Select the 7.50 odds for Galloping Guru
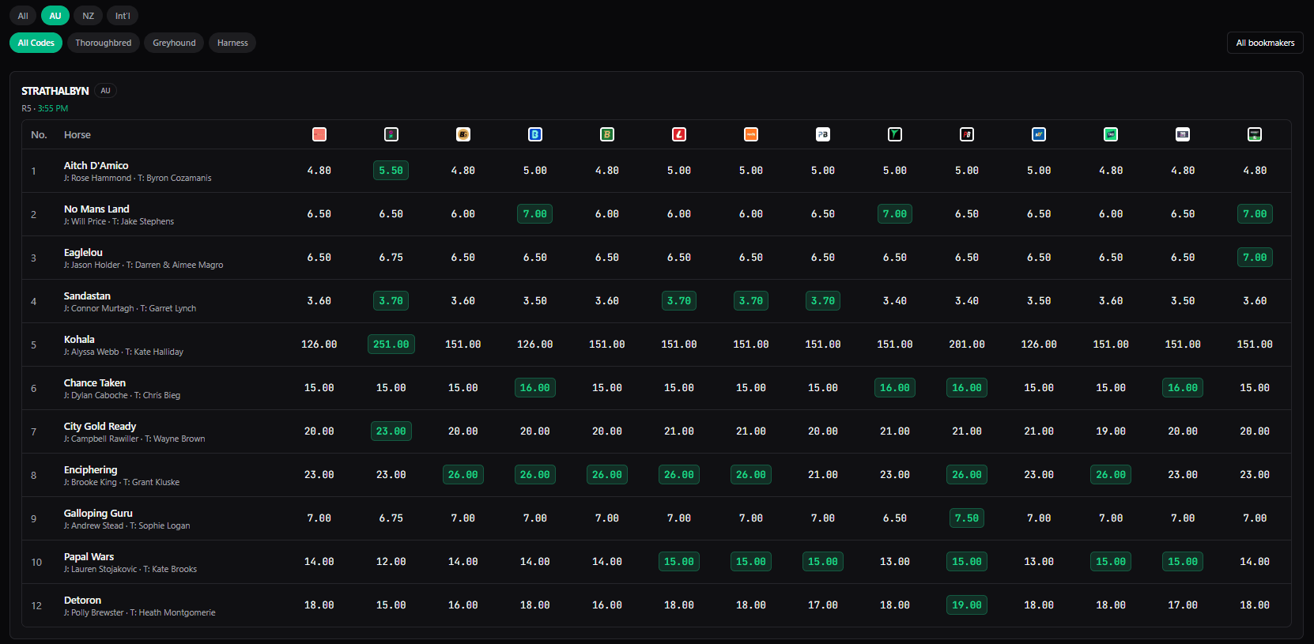Viewport: 1314px width, 644px height. (x=967, y=518)
